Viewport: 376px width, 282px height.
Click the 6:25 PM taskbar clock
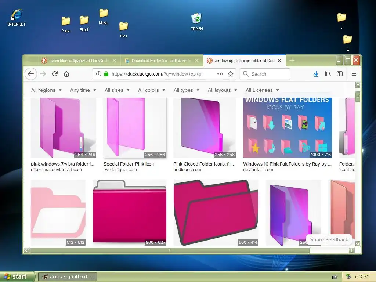[362, 276]
